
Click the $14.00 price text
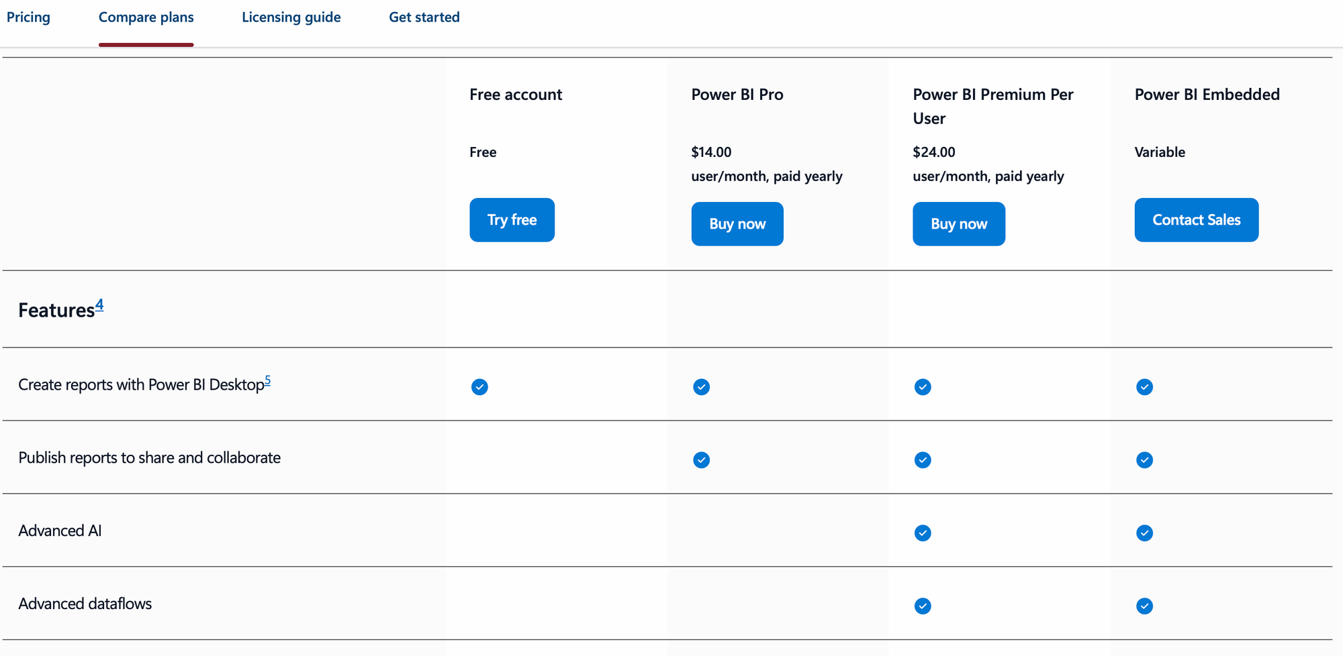coord(711,152)
